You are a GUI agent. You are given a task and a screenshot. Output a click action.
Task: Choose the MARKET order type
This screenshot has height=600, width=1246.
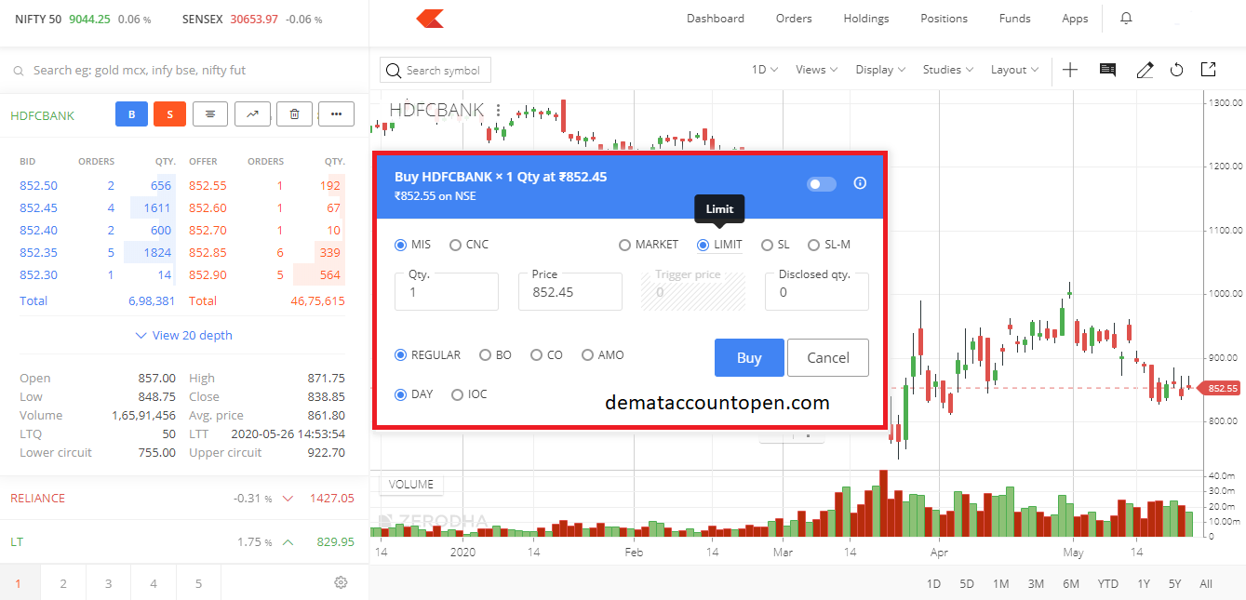coord(649,245)
